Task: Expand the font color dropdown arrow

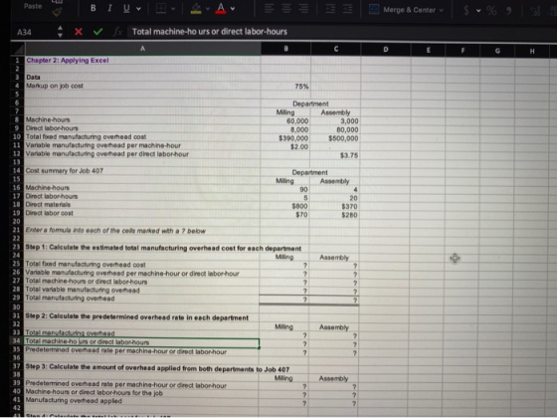Action: pyautogui.click(x=233, y=9)
